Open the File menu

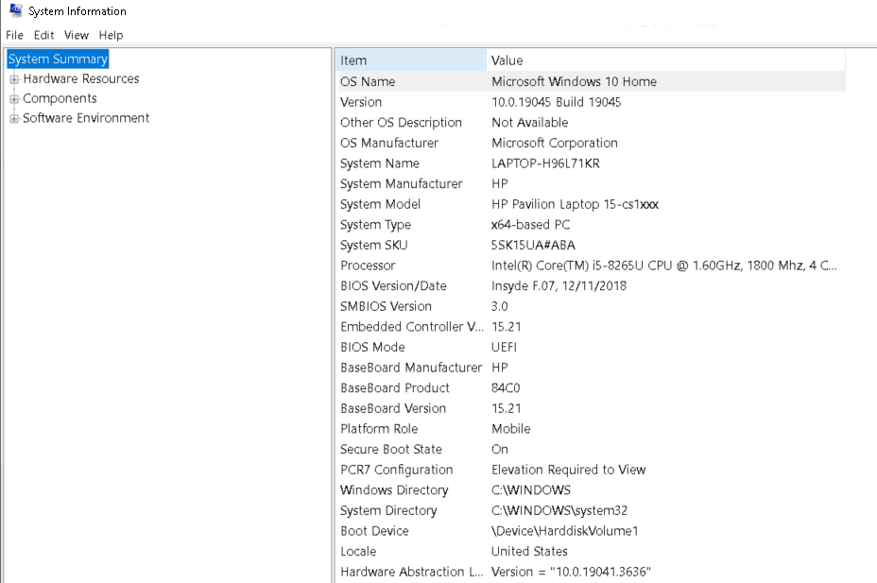tap(14, 35)
